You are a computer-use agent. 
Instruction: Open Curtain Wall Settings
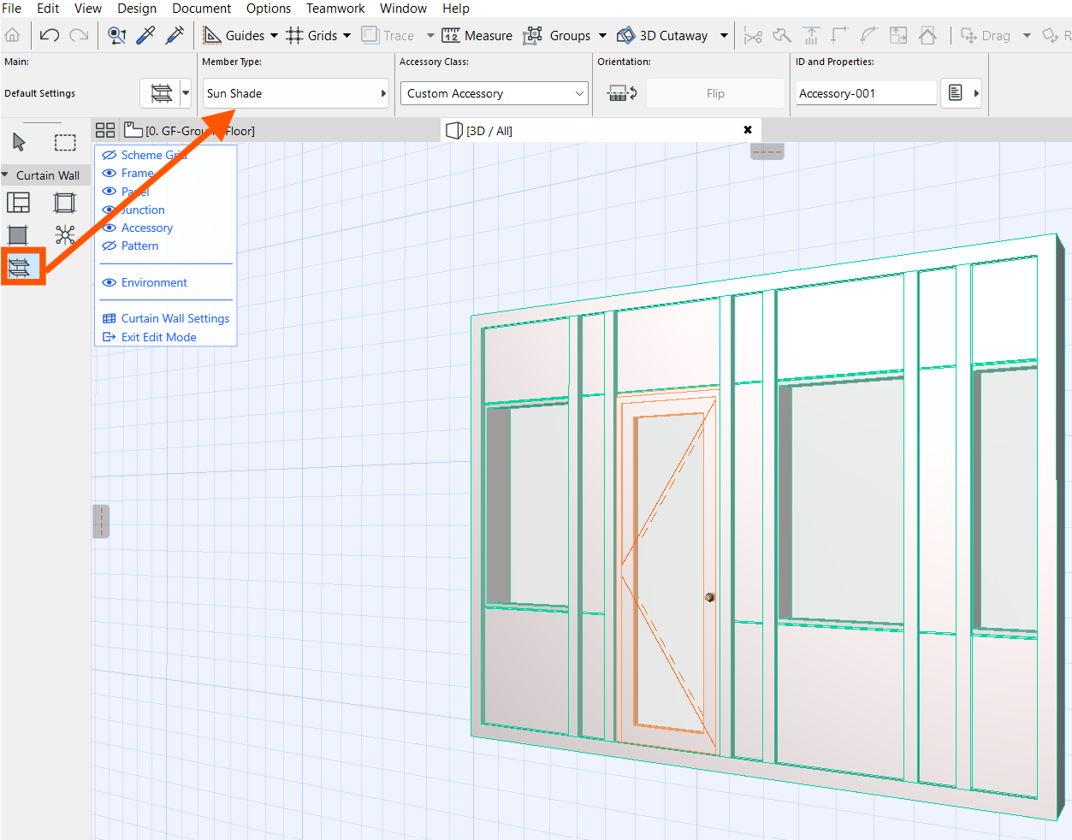pos(175,318)
